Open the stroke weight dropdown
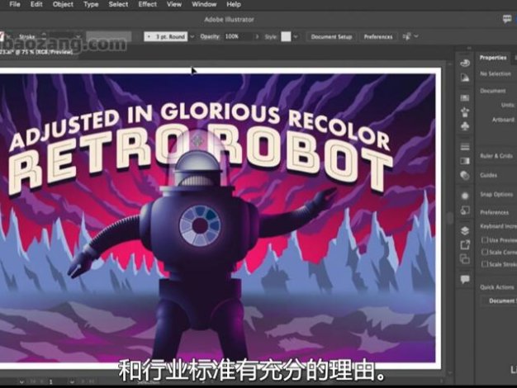The image size is (517, 388). click(x=78, y=36)
